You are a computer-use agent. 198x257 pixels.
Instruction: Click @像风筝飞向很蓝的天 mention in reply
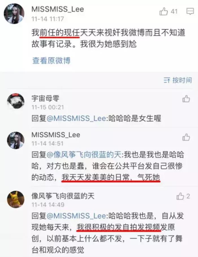[84, 154]
